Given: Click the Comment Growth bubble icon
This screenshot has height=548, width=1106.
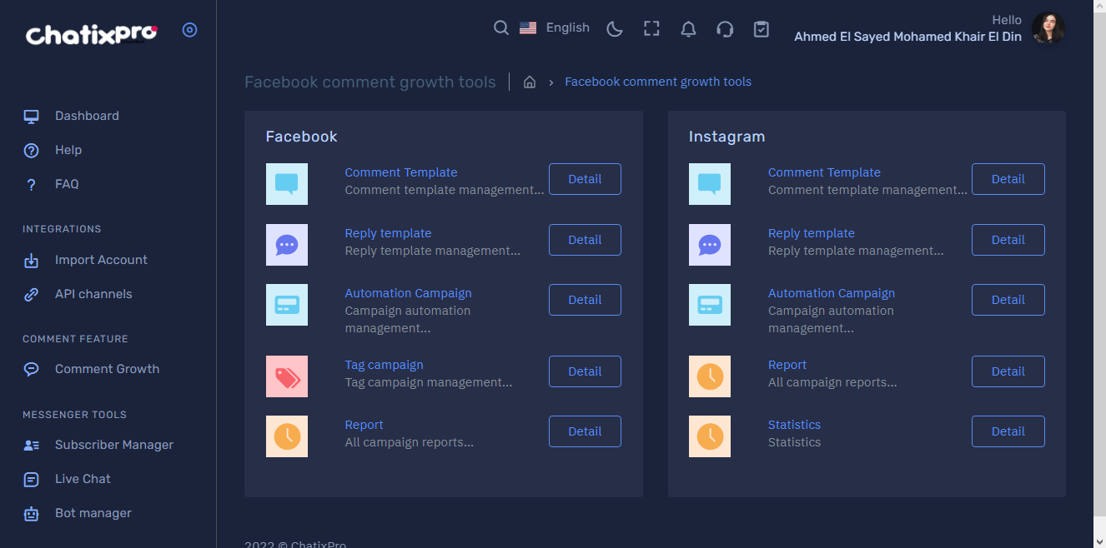Looking at the screenshot, I should click(32, 370).
